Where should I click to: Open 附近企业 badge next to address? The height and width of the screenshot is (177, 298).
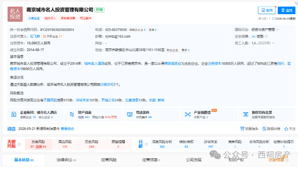click(x=173, y=50)
